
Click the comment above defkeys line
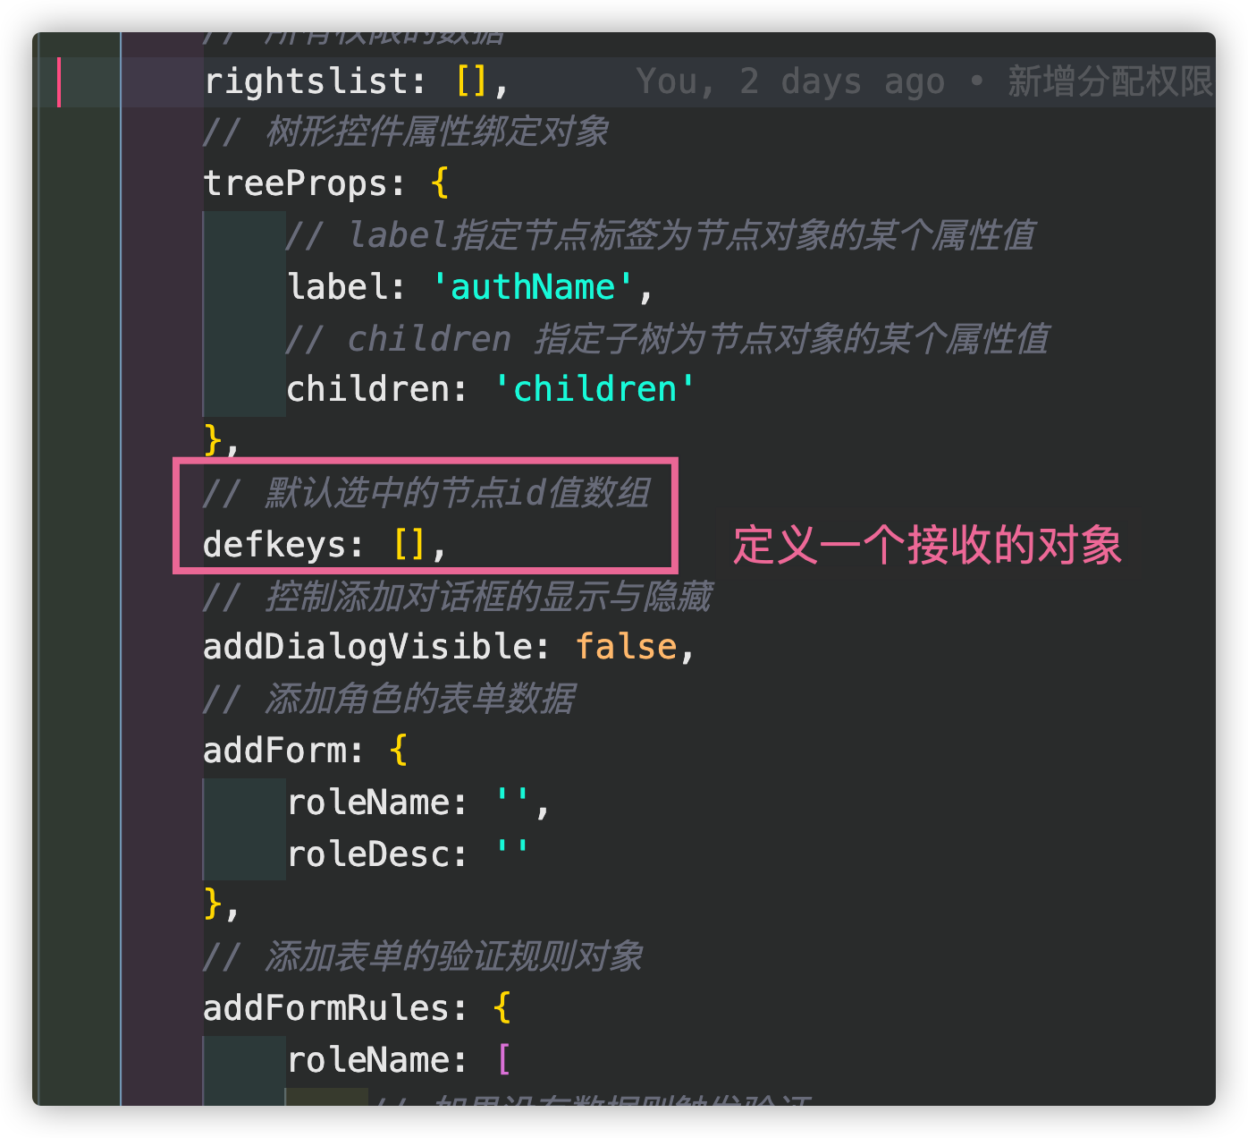pos(426,493)
